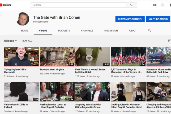
Task: Open the Trying Skyline Chili in Cincinnati title
Action: [x=15, y=71]
